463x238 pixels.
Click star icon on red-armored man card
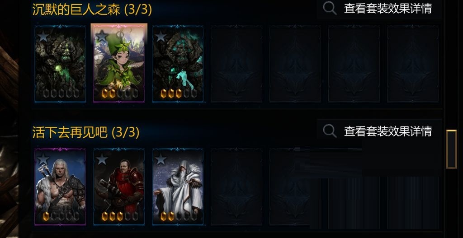point(102,159)
